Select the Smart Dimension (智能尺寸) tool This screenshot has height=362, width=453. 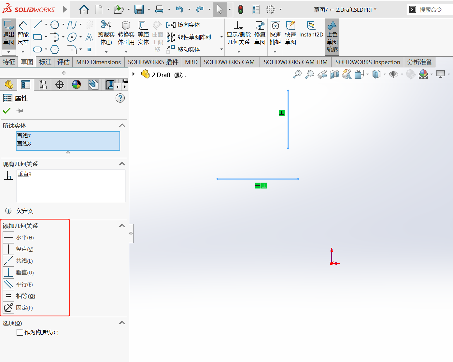(23, 33)
